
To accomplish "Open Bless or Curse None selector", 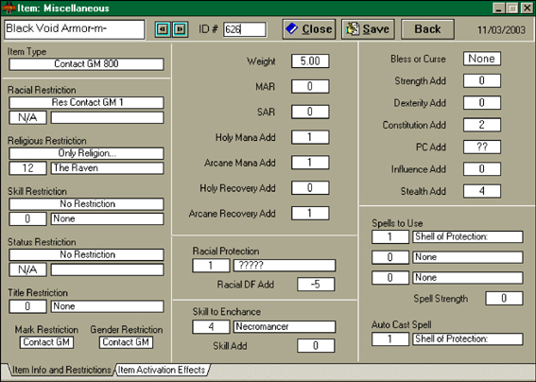I will pyautogui.click(x=482, y=59).
